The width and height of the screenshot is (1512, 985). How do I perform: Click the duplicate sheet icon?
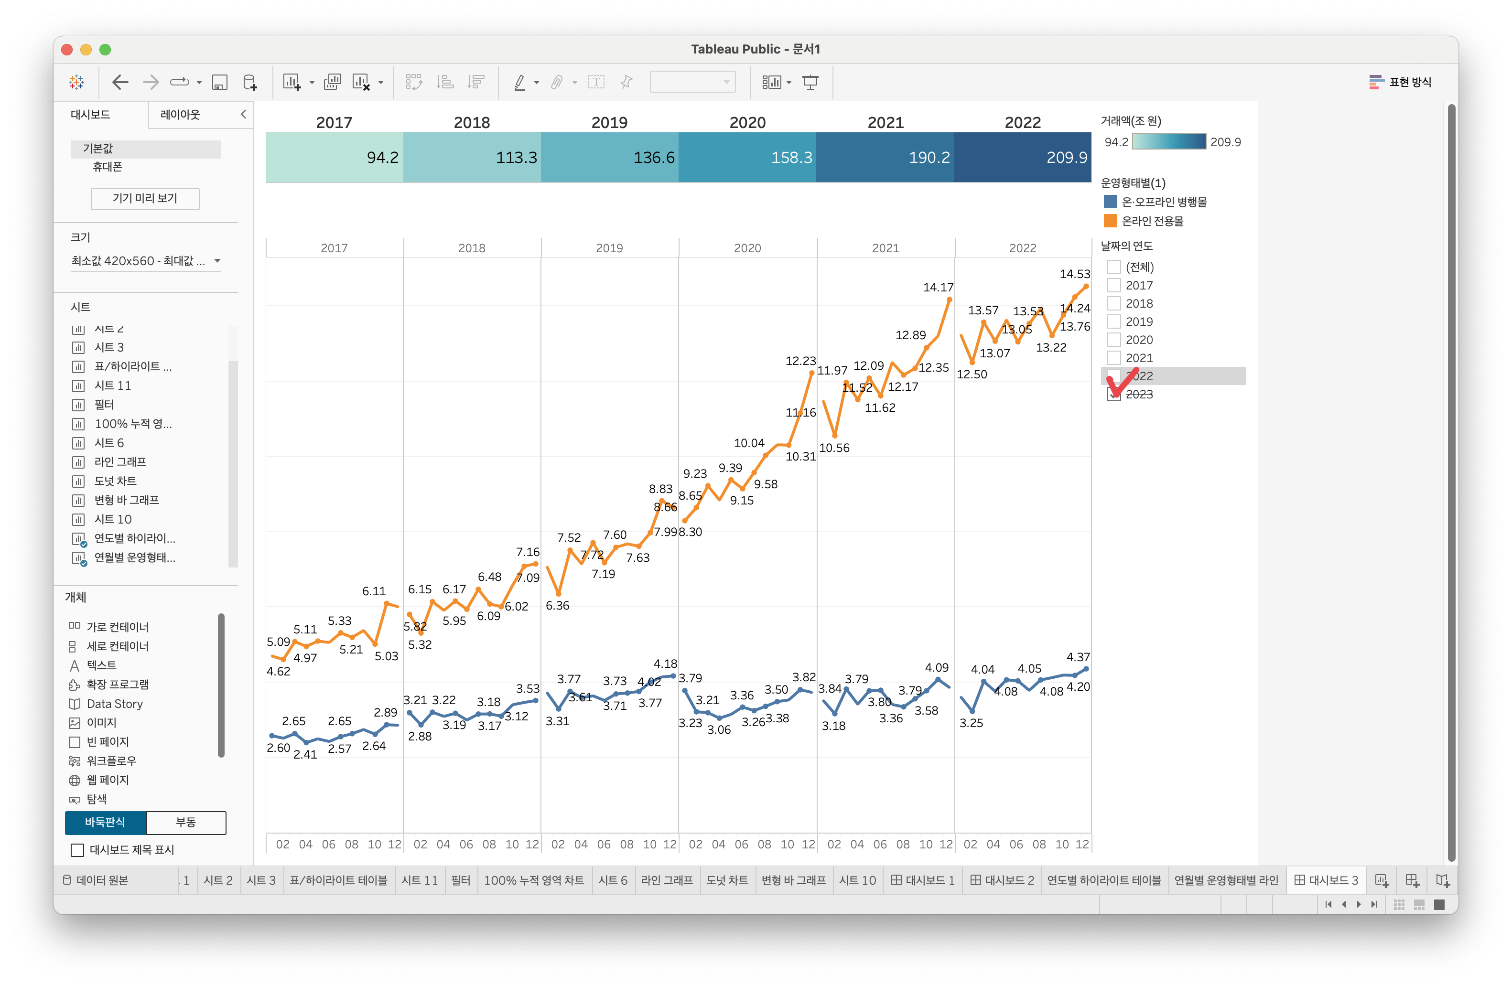[332, 82]
